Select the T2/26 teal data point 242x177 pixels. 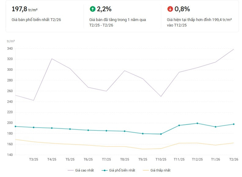[234, 124]
